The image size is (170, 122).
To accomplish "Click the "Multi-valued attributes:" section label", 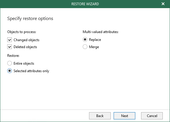I will (101, 32).
